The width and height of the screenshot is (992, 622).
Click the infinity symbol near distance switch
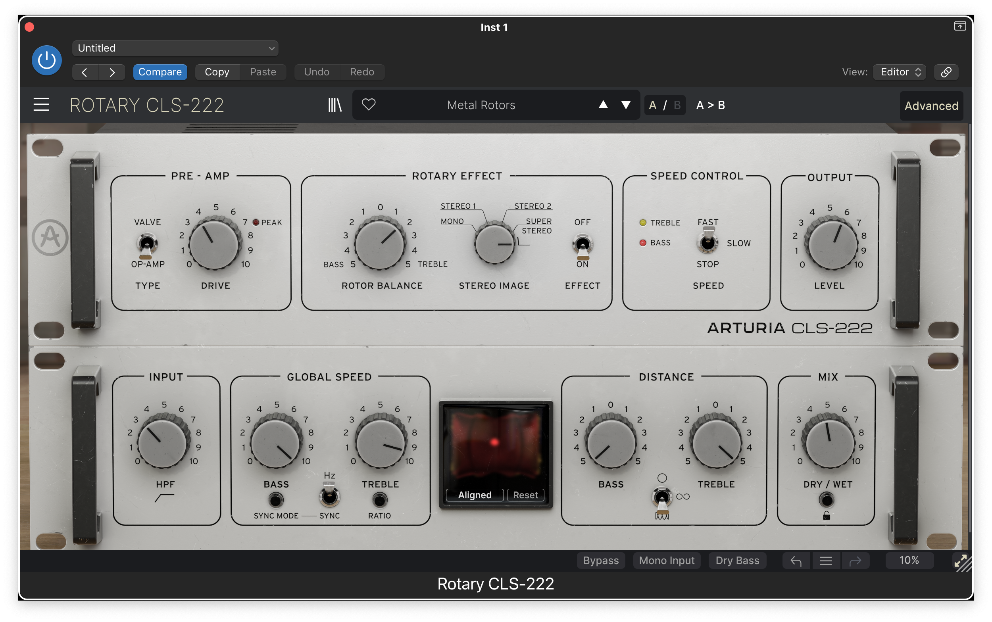[x=683, y=497]
